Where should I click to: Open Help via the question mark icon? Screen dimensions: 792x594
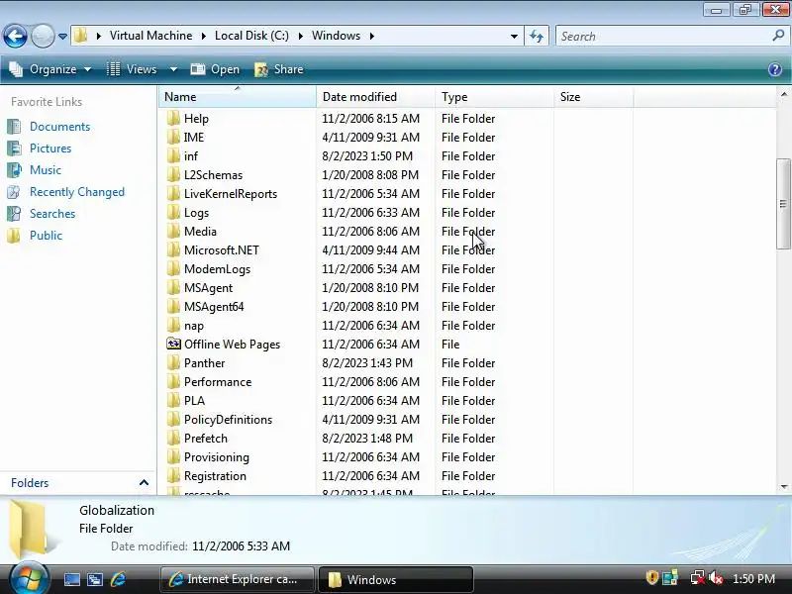point(775,69)
